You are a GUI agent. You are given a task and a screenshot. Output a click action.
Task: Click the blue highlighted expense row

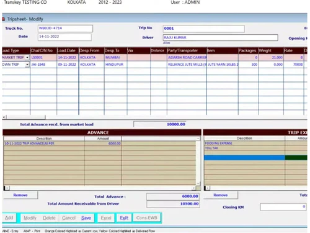[x=244, y=158]
